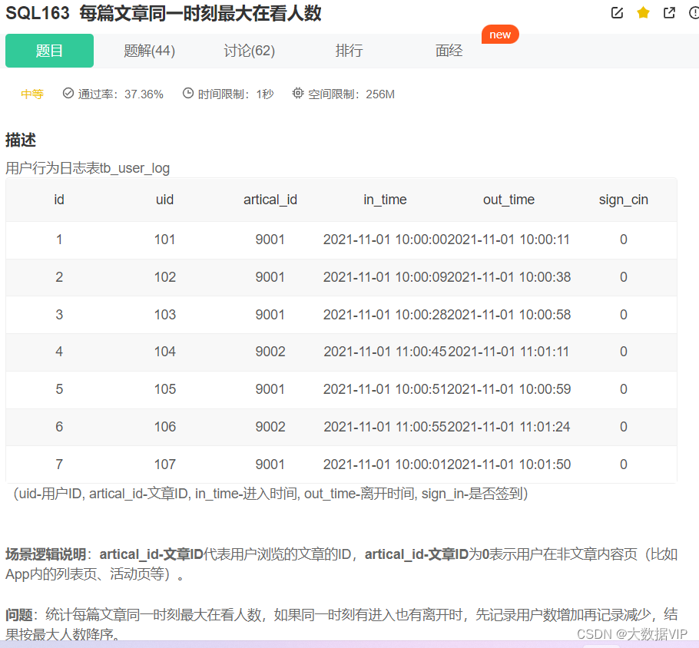Screen dimensions: 699x648
Task: Click the time limit clock icon
Action: click(x=188, y=93)
